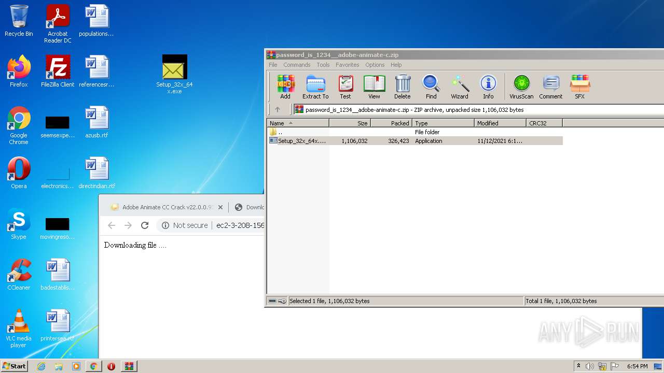Close the Adobe Animate CC Crack tab

click(220, 207)
